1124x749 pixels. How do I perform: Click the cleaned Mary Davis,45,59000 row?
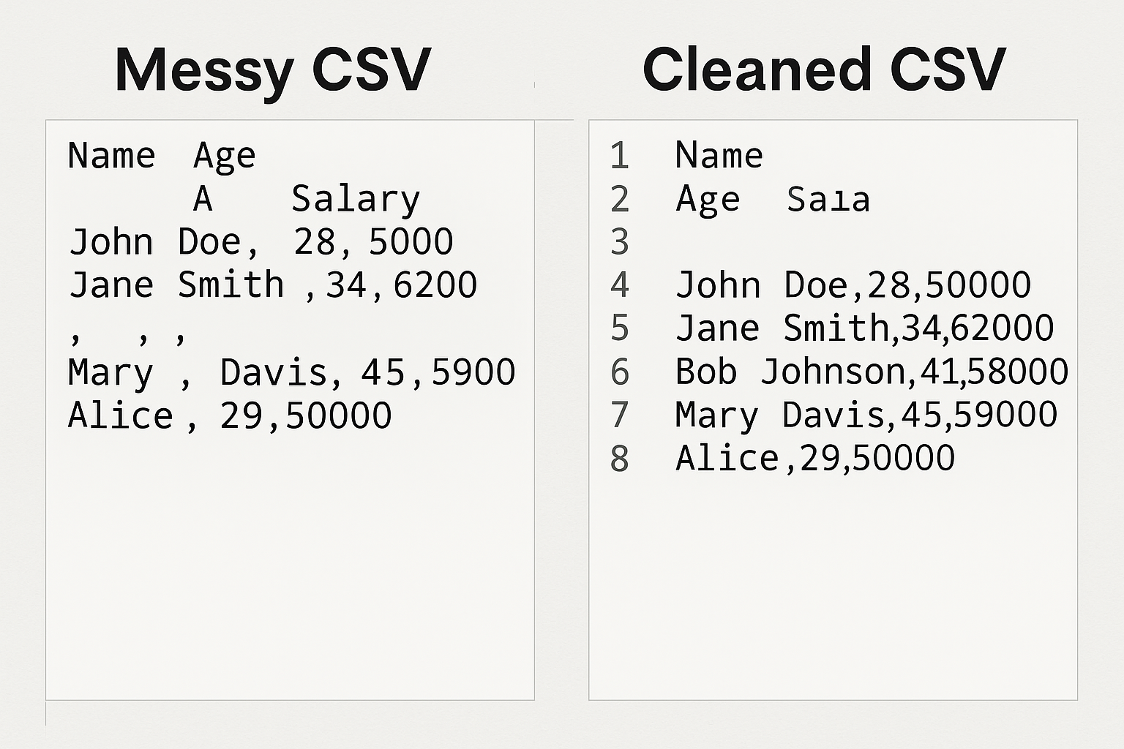tap(866, 415)
